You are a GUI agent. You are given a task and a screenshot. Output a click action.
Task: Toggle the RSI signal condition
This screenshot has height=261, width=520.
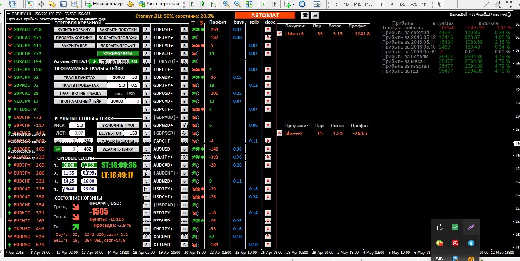tap(135, 61)
